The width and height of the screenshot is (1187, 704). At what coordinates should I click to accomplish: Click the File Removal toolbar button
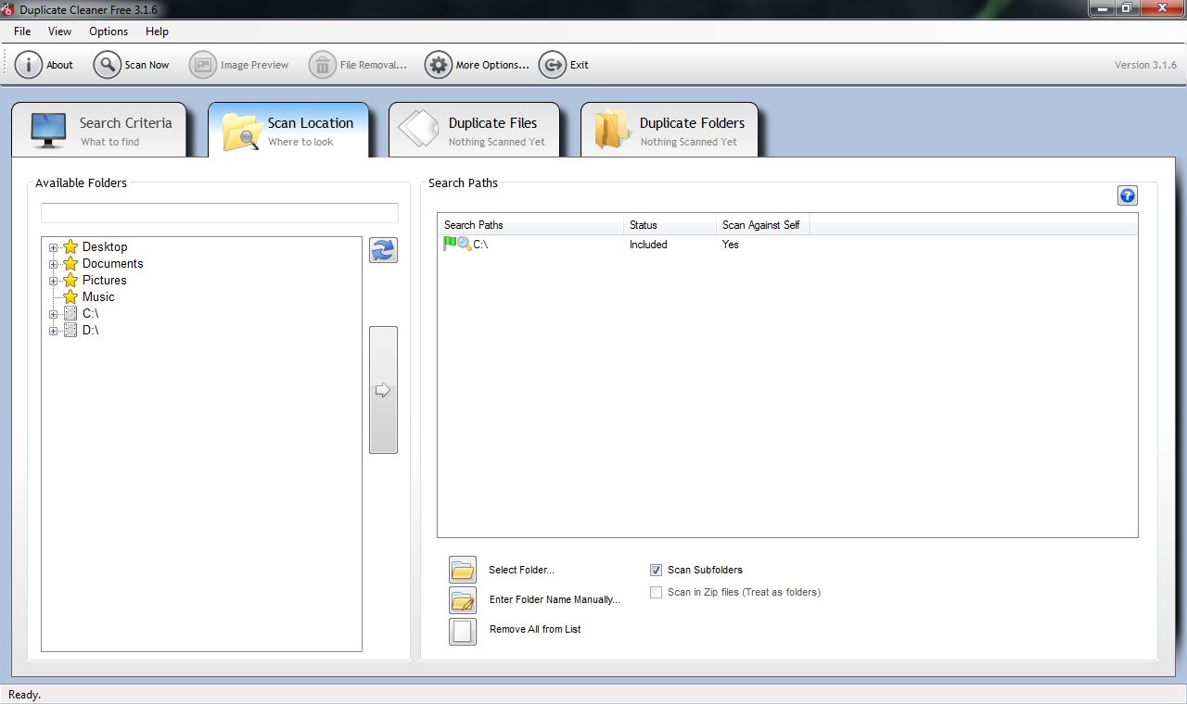tap(358, 65)
